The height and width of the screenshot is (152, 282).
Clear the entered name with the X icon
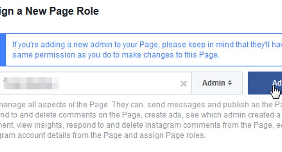tap(183, 84)
